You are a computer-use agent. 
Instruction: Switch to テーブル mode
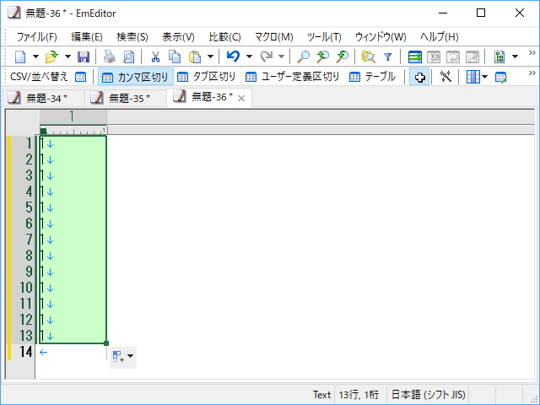[x=372, y=77]
